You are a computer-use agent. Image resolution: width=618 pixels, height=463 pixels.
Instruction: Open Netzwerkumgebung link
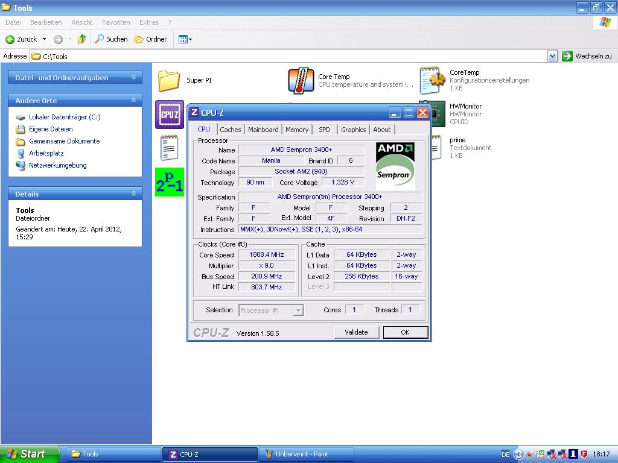(57, 165)
